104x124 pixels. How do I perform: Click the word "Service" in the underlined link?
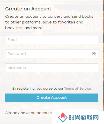[85, 89]
